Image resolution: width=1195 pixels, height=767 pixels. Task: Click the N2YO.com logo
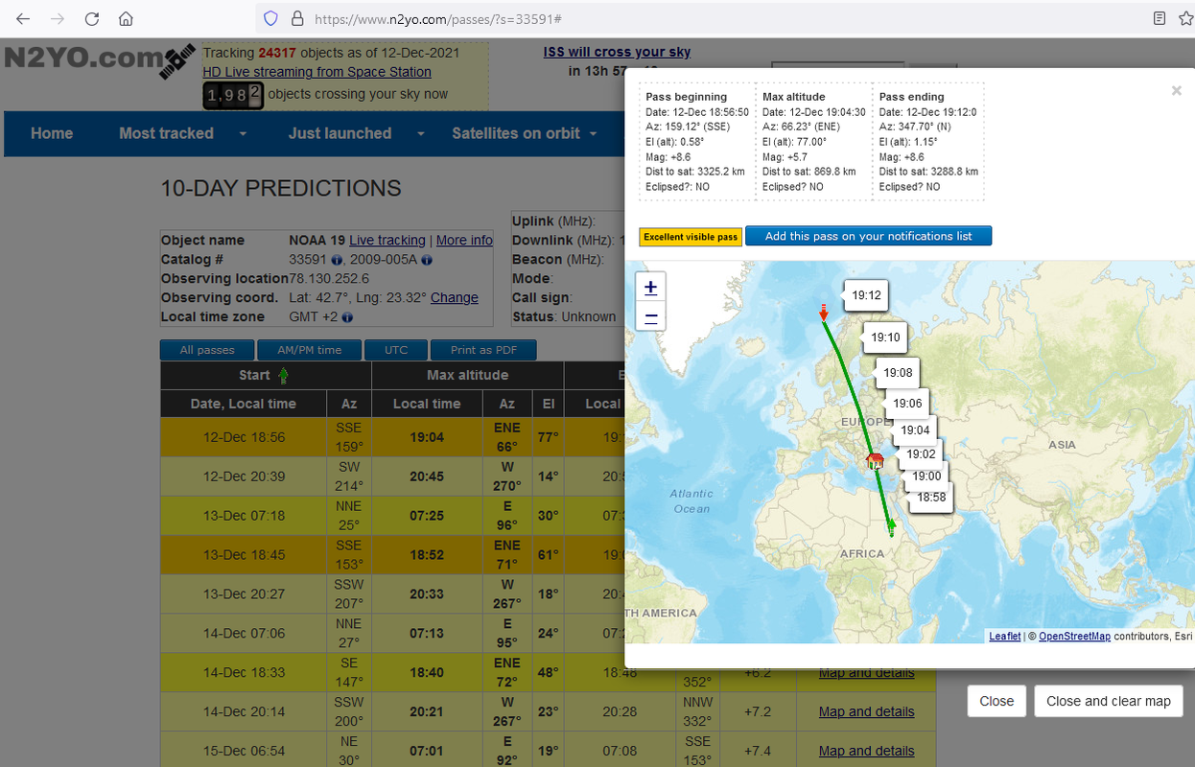point(98,58)
